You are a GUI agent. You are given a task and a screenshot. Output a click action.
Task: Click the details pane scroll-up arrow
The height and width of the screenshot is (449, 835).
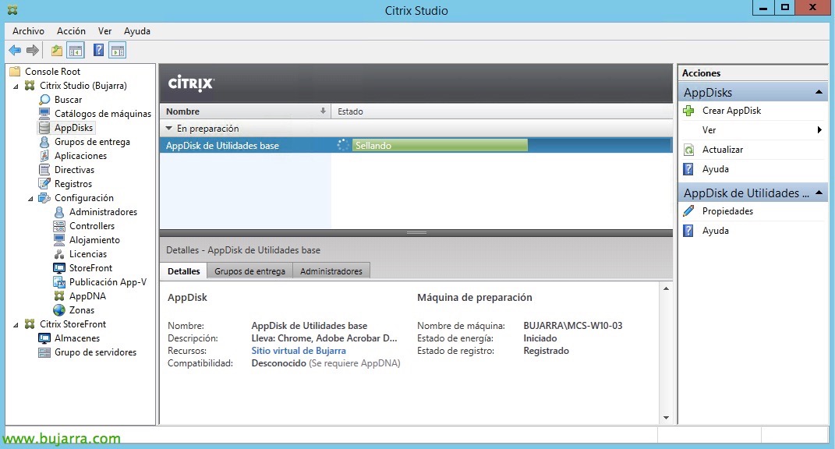tap(666, 288)
